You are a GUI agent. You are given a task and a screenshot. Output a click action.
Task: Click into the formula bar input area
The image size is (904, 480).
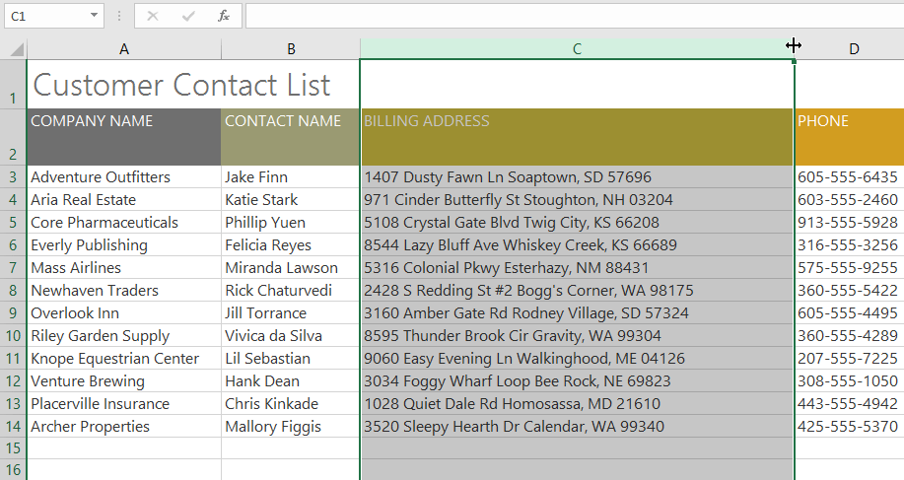pos(572,16)
